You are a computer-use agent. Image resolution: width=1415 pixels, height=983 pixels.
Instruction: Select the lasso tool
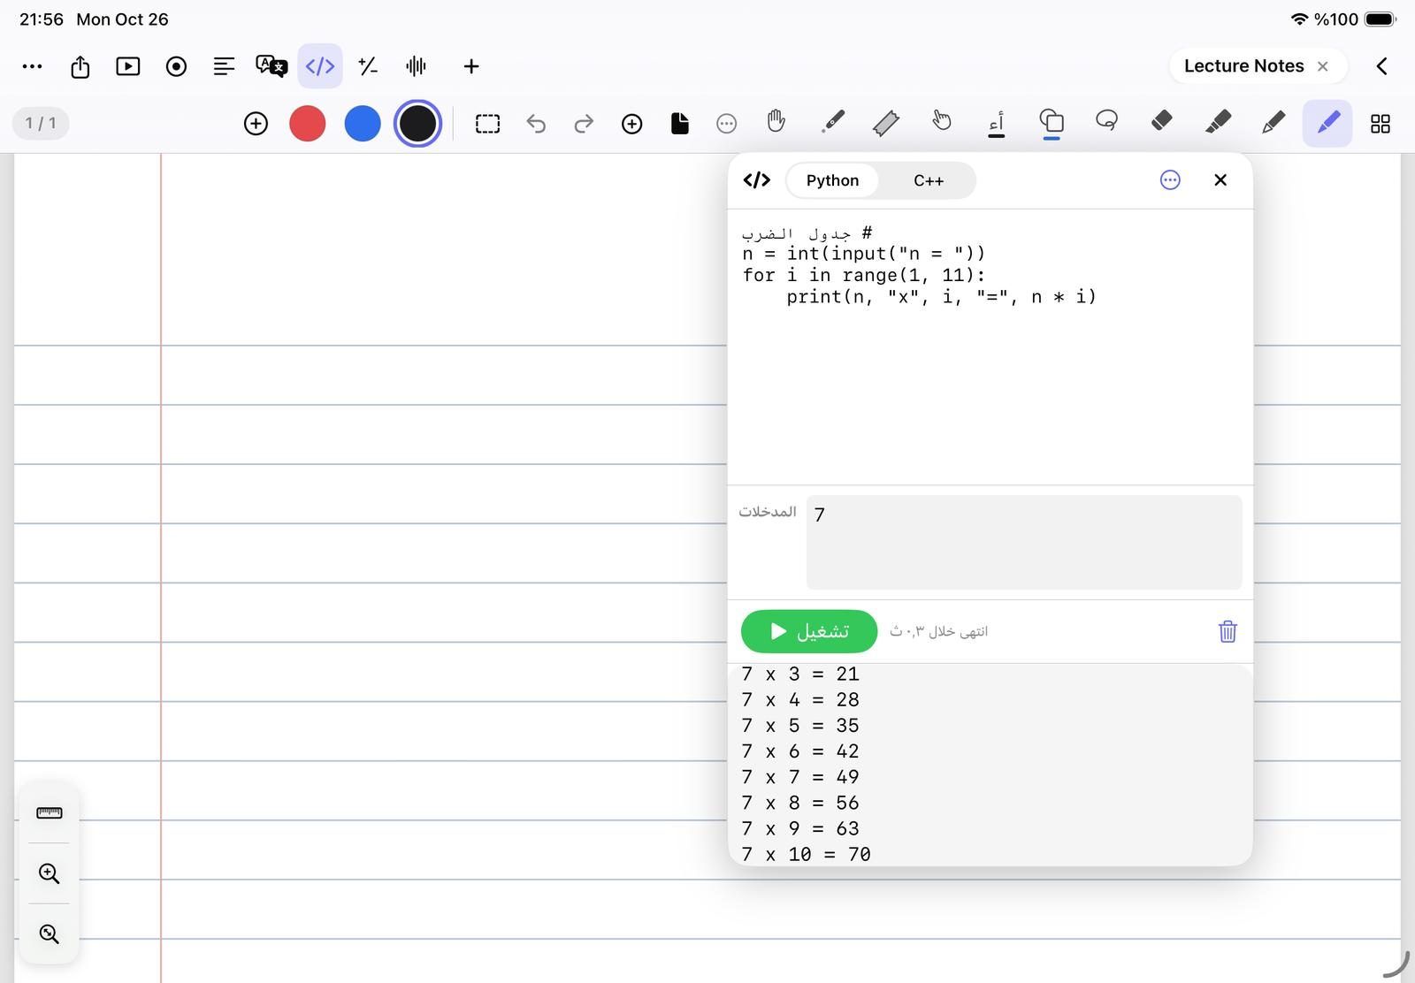[1106, 121]
